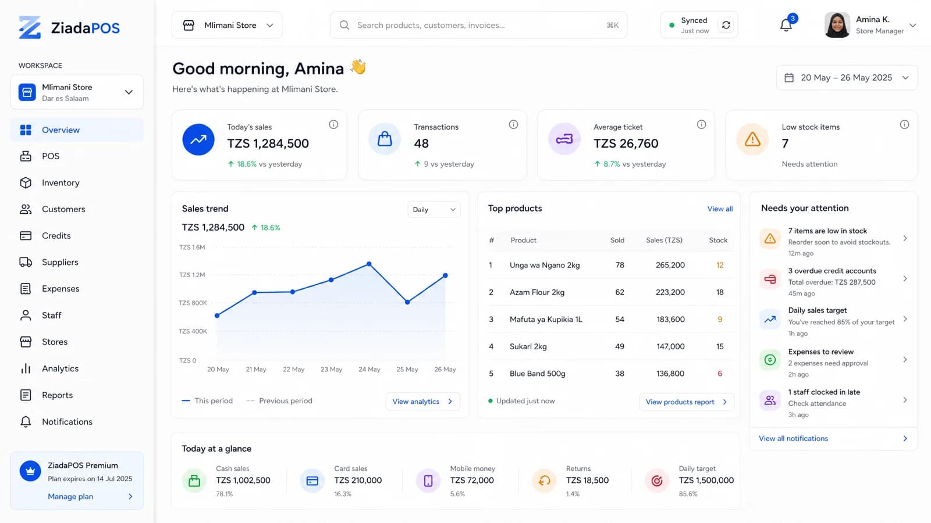Click the 24 May data point on chart
931x523 pixels.
[369, 264]
